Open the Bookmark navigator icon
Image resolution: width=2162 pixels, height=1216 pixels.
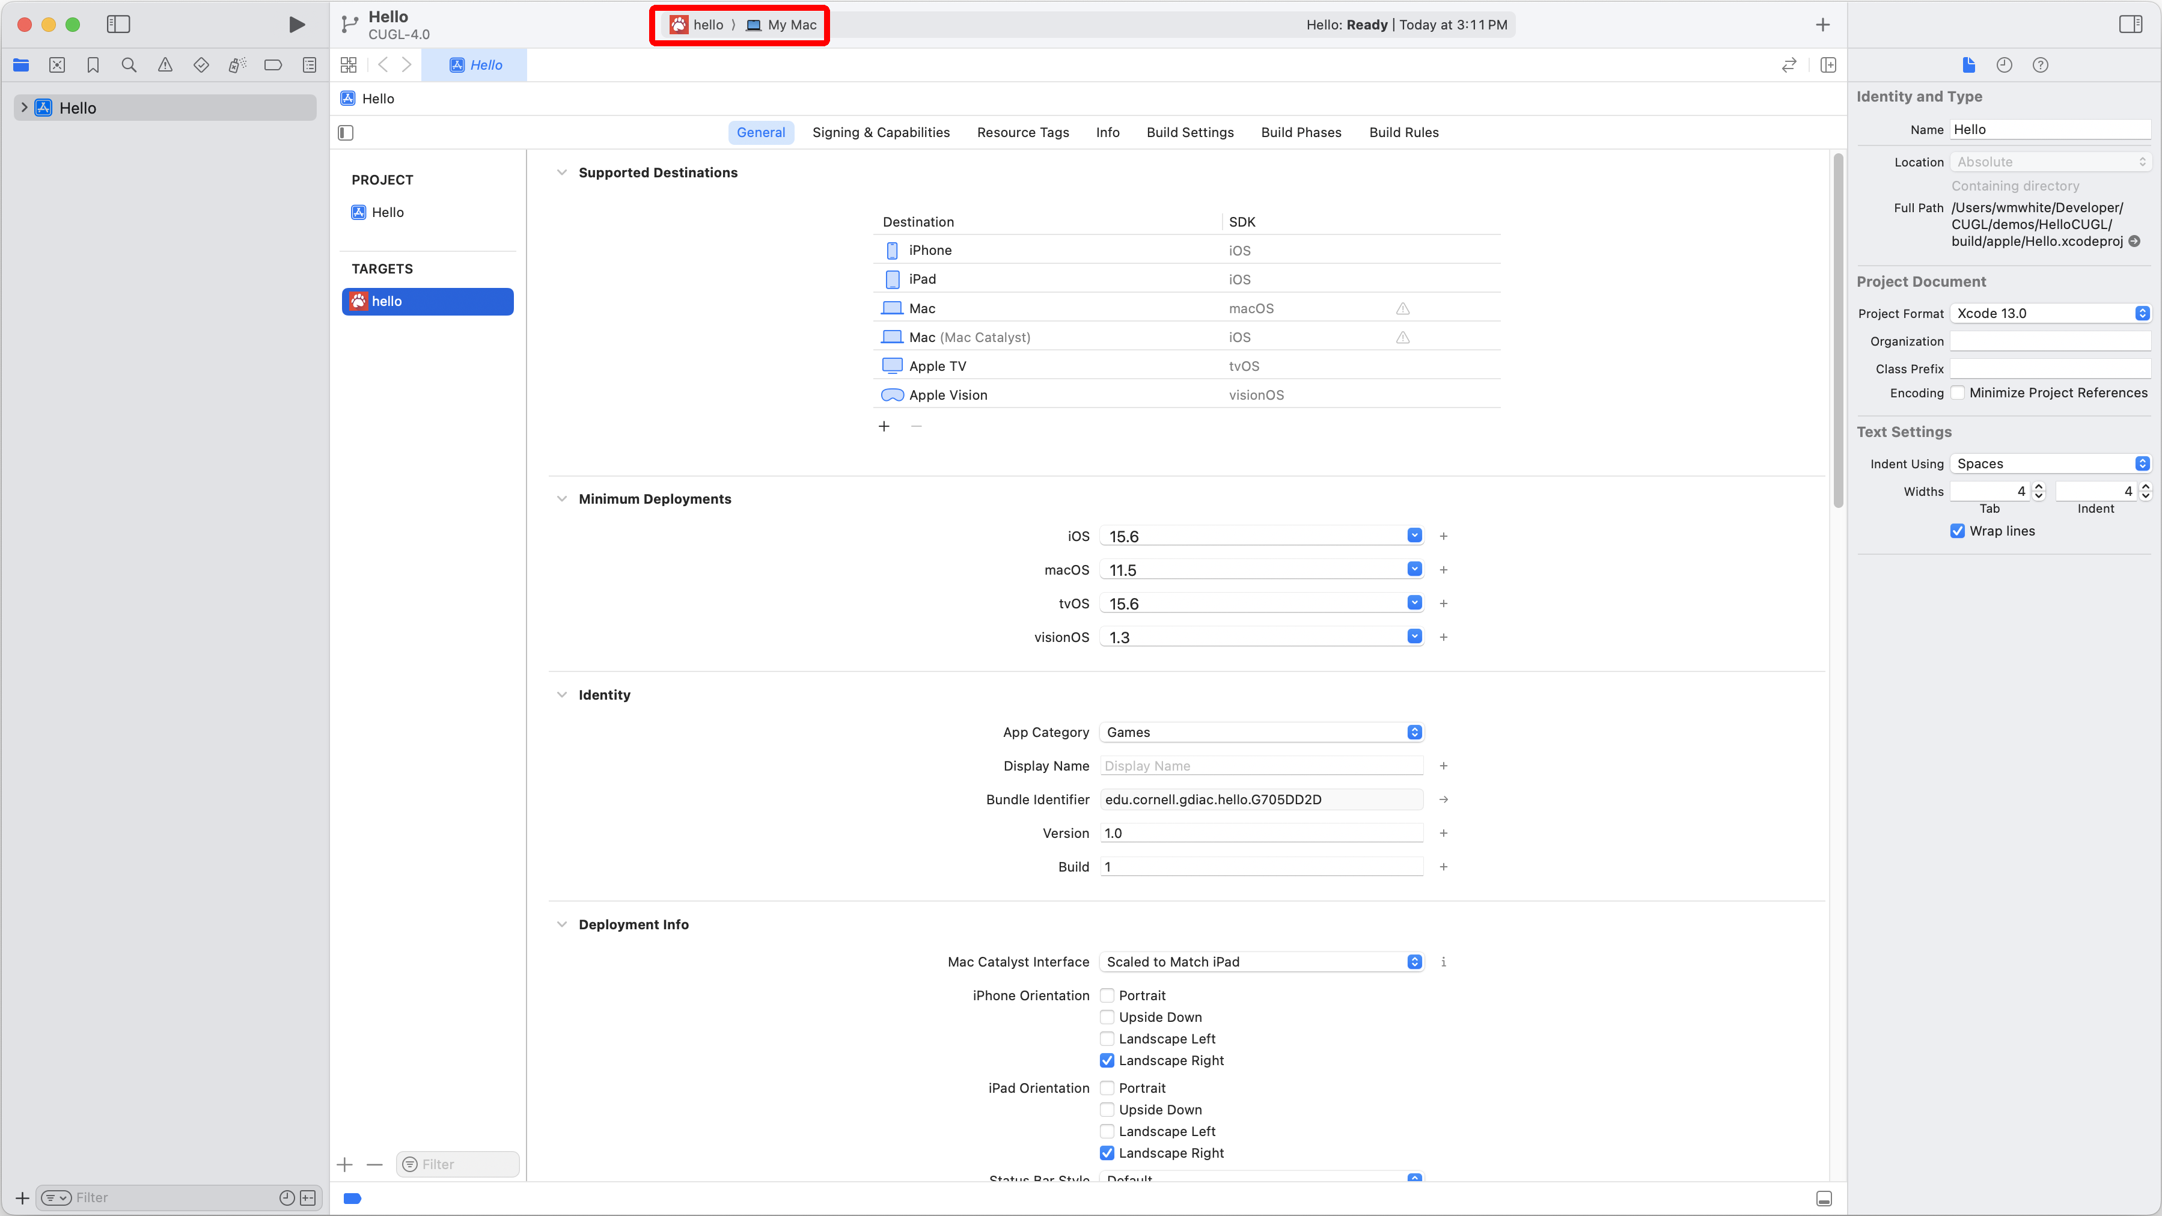point(93,65)
